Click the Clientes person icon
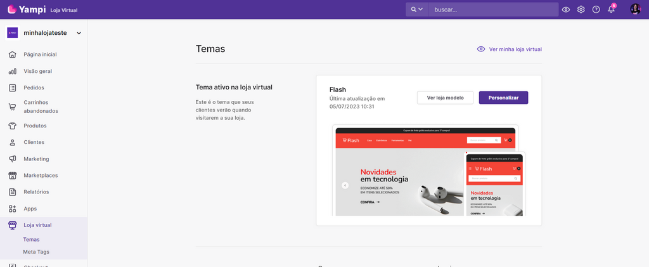Image resolution: width=649 pixels, height=267 pixels. [13, 143]
